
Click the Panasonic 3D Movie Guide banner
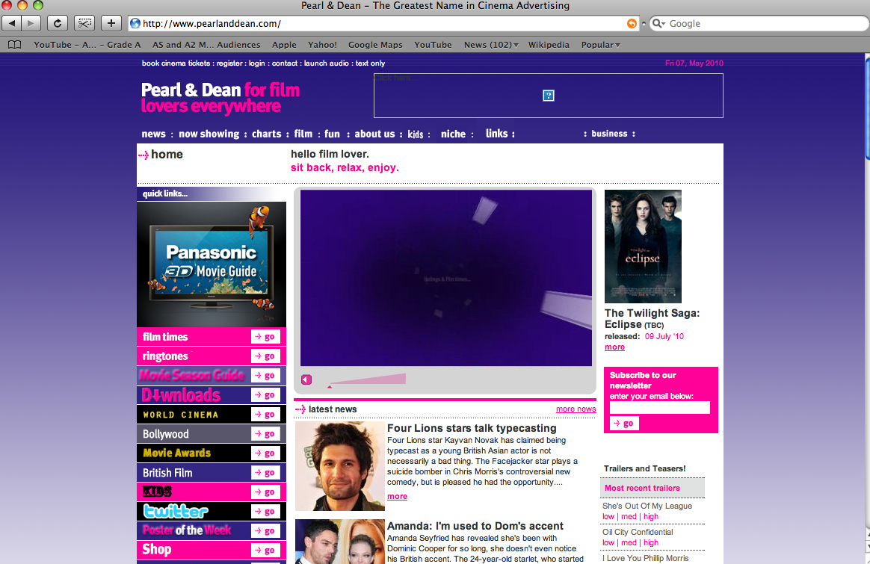[212, 264]
